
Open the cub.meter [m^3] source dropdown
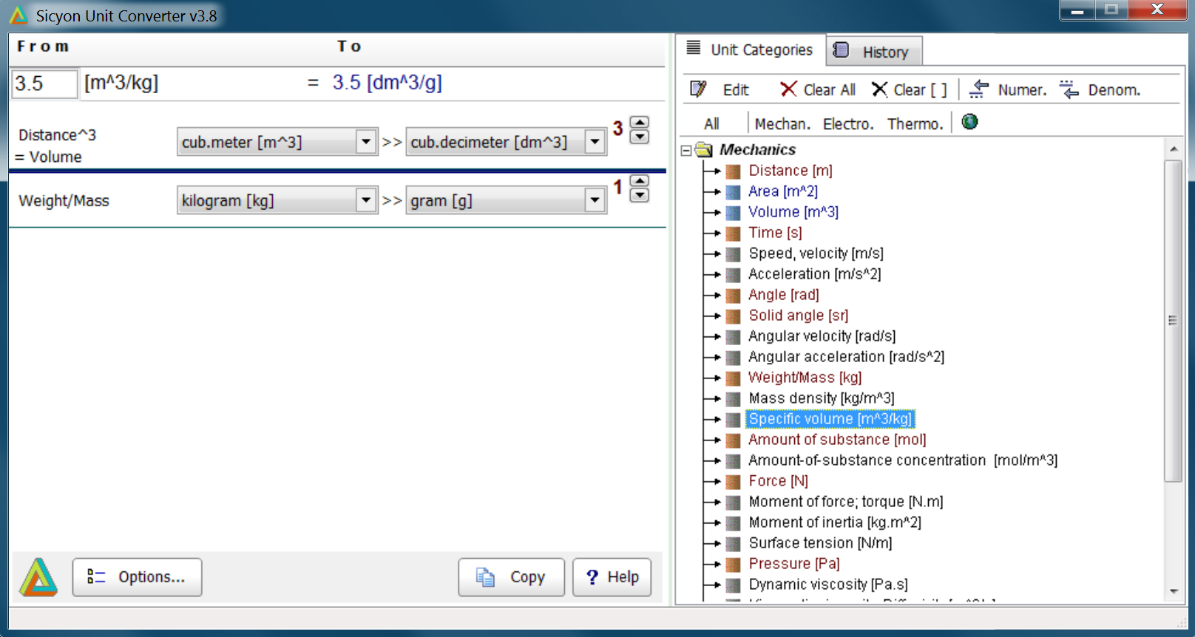tap(365, 141)
